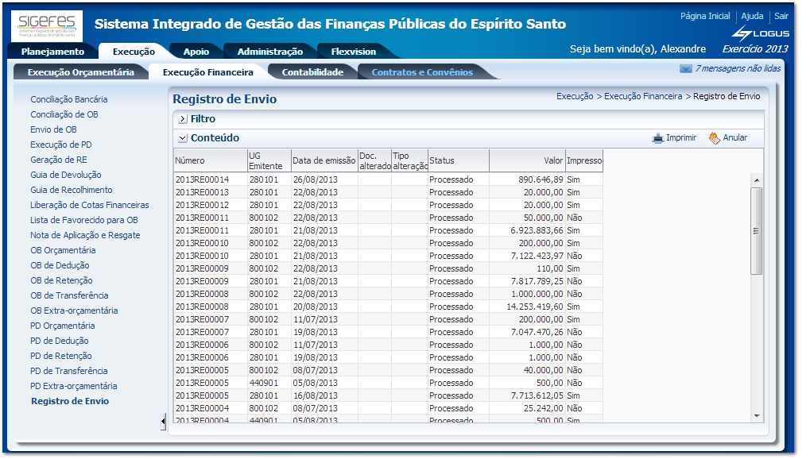
Task: Click the Anular eraser icon
Action: 714,138
